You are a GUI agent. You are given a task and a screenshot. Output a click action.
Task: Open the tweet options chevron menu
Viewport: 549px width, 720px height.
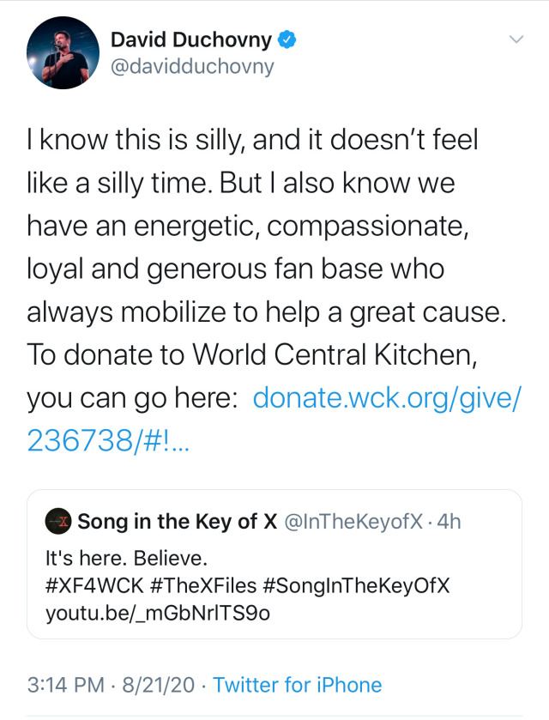click(516, 39)
